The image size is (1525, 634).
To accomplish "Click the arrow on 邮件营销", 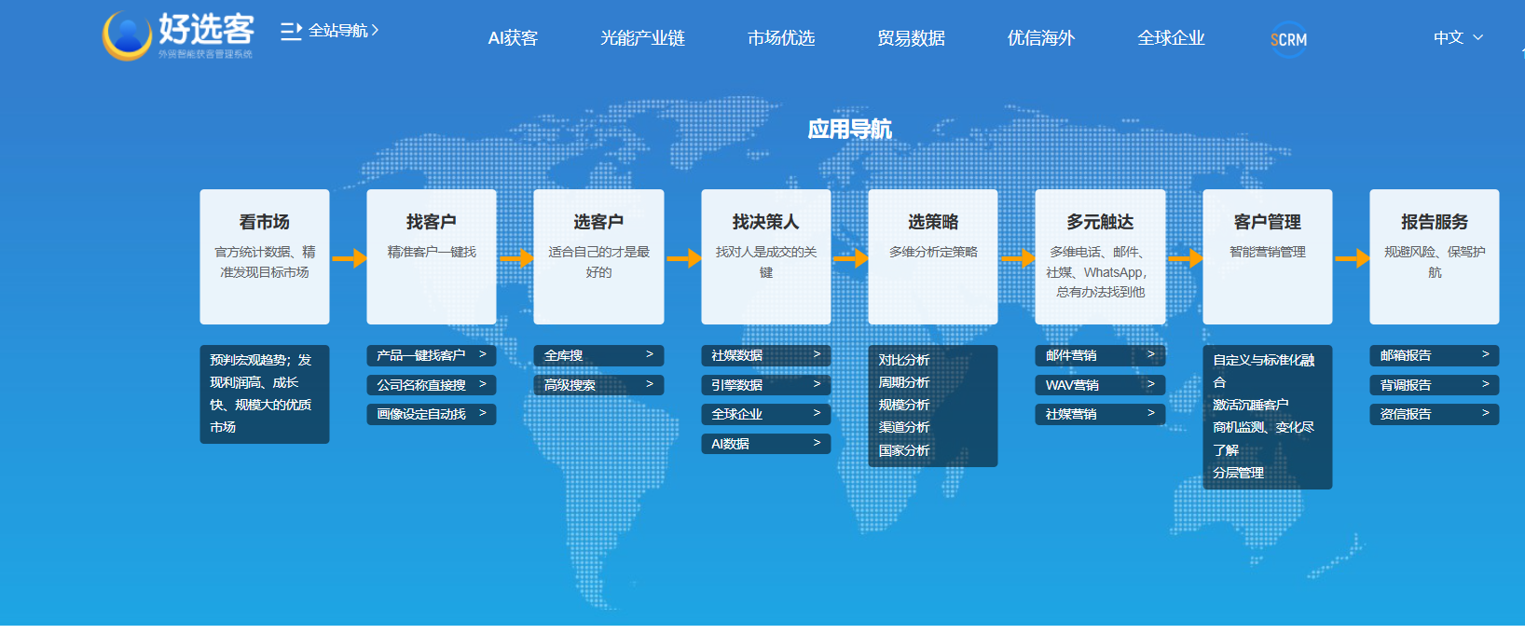I will pos(1150,354).
